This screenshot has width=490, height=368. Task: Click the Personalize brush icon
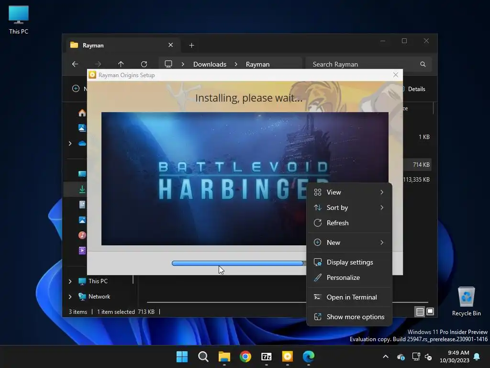(318, 277)
